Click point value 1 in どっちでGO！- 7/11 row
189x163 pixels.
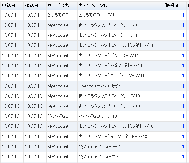pyautogui.click(x=183, y=15)
